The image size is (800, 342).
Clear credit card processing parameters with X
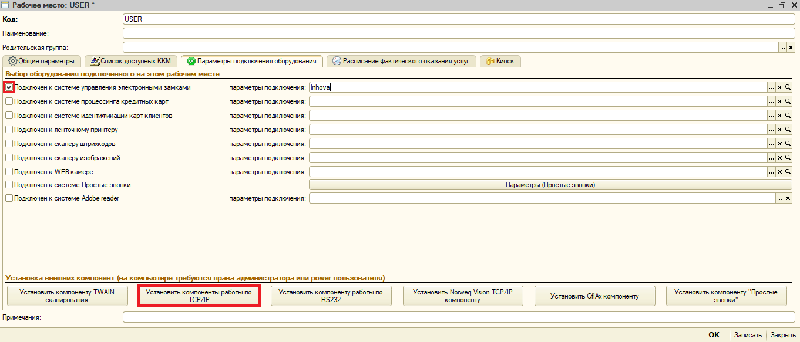[x=780, y=101]
